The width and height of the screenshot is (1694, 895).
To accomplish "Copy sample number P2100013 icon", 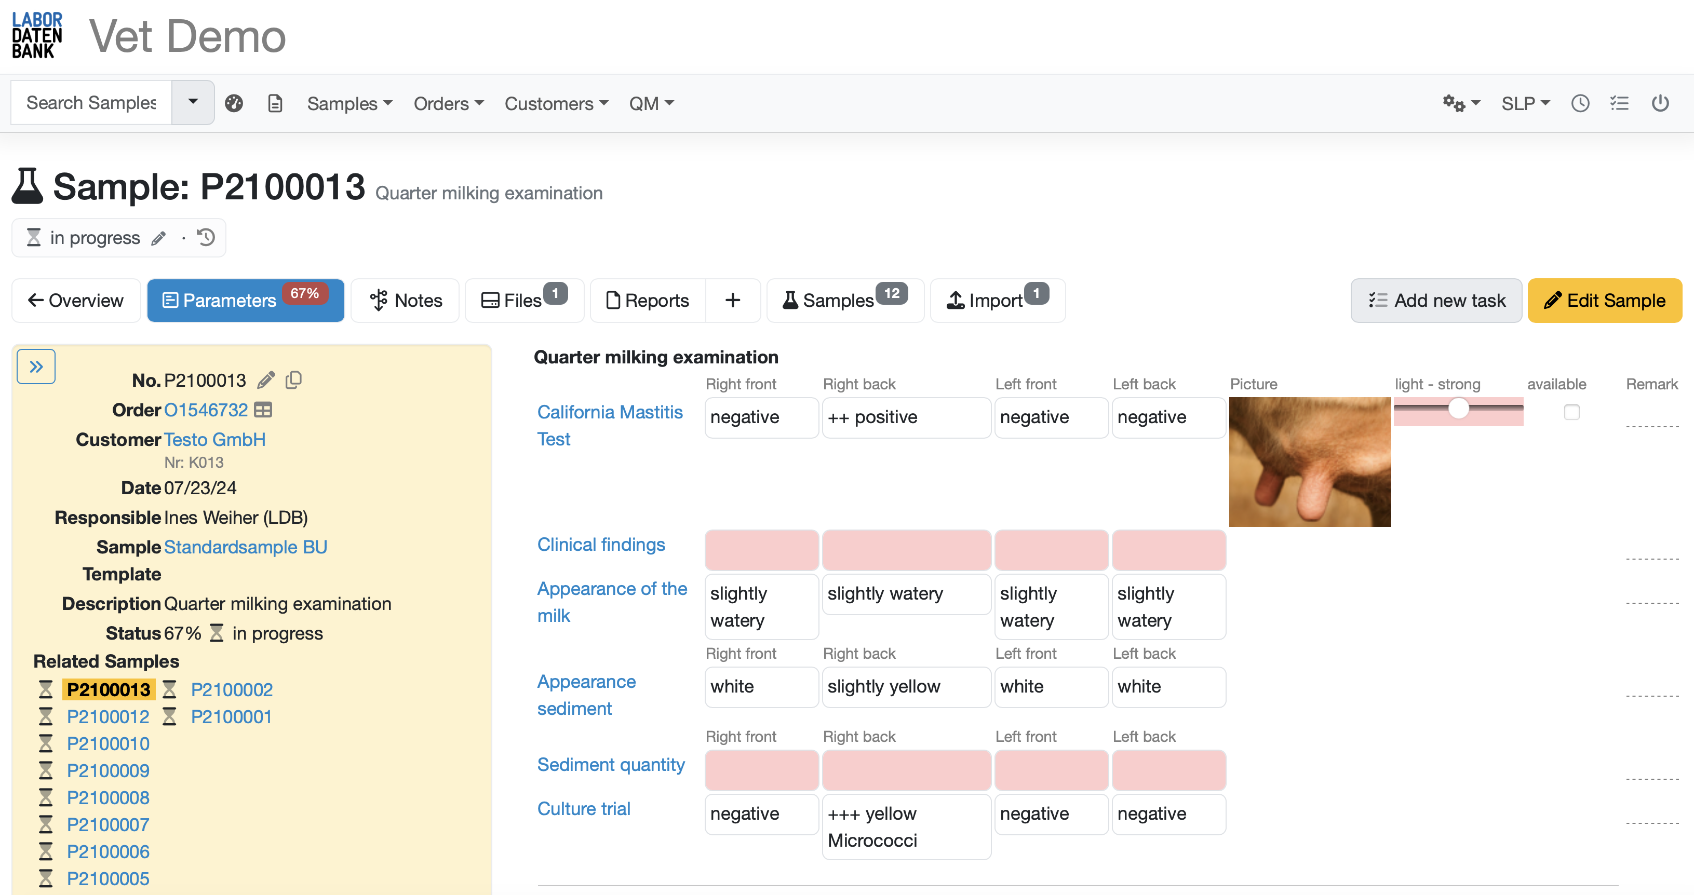I will pyautogui.click(x=294, y=379).
